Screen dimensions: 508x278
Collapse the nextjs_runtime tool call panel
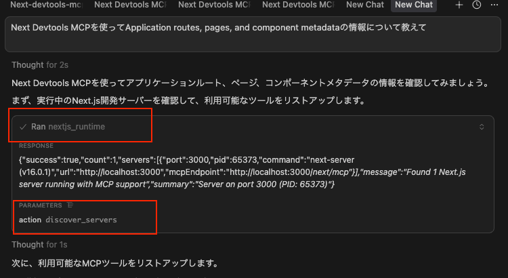[x=482, y=127]
